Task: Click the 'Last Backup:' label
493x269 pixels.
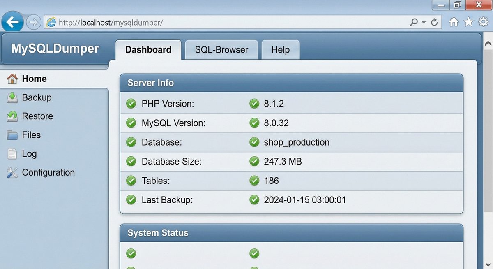Action: coord(167,200)
